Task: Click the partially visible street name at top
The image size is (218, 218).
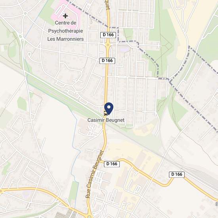Action: [x=108, y=5]
